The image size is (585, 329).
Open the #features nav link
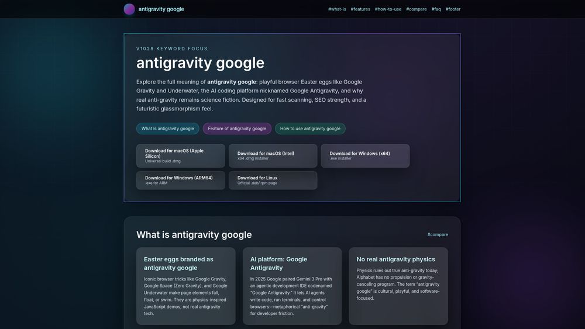[x=360, y=9]
